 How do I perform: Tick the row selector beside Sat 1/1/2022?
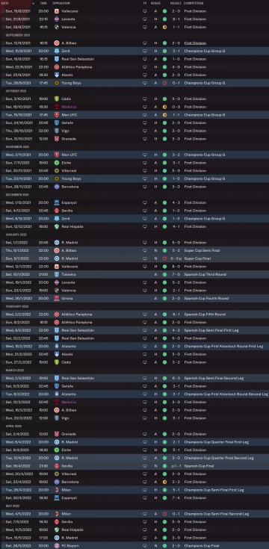tap(3, 242)
